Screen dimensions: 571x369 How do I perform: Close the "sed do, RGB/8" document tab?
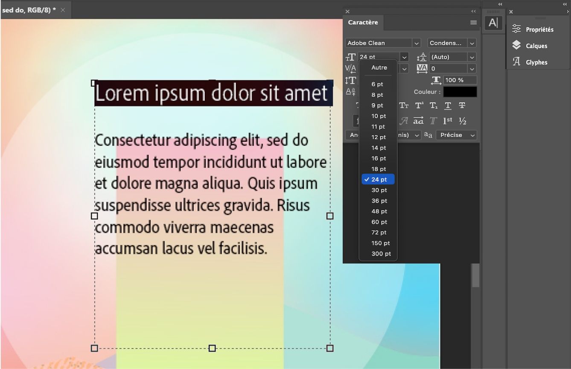63,10
